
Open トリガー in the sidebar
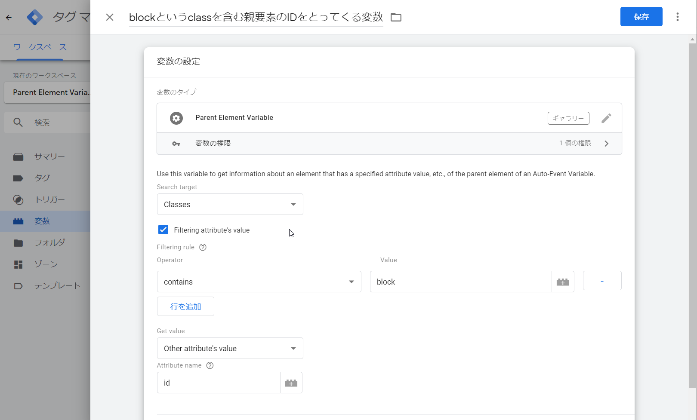[45, 200]
